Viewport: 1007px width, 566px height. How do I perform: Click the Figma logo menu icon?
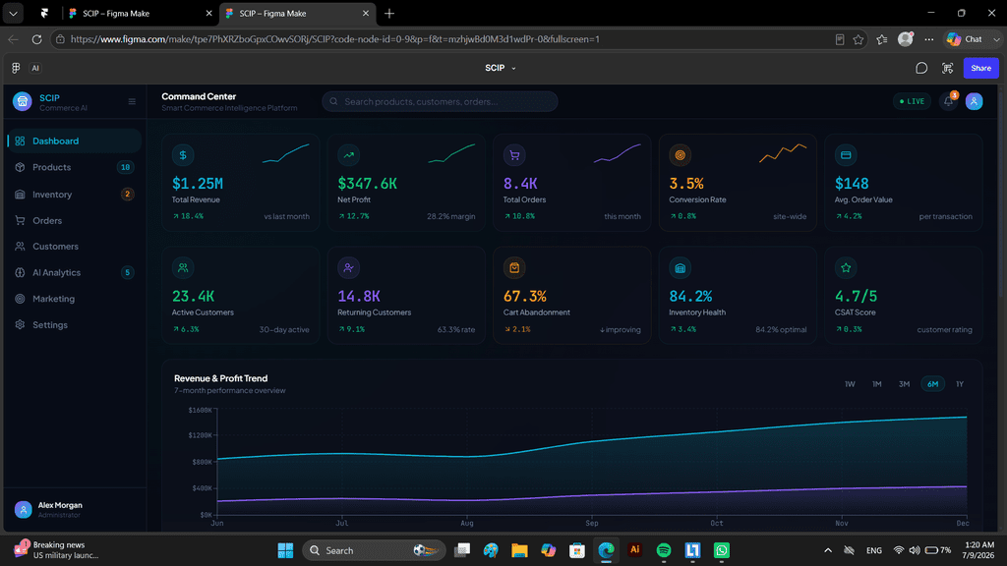click(16, 68)
